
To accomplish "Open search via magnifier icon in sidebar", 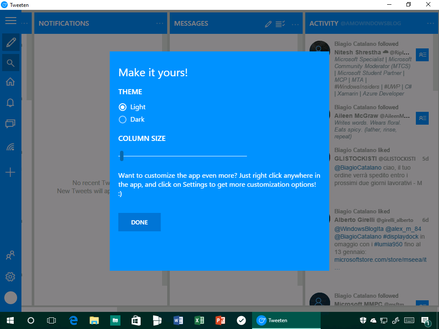I will 11,63.
